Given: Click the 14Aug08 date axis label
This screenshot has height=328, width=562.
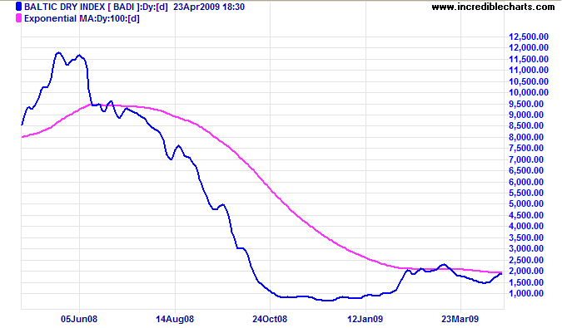Looking at the screenshot, I should [175, 319].
